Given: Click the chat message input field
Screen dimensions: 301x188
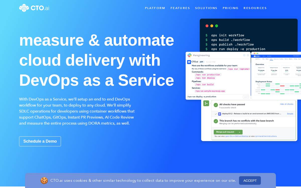Looking at the screenshot, I should point(214,97).
